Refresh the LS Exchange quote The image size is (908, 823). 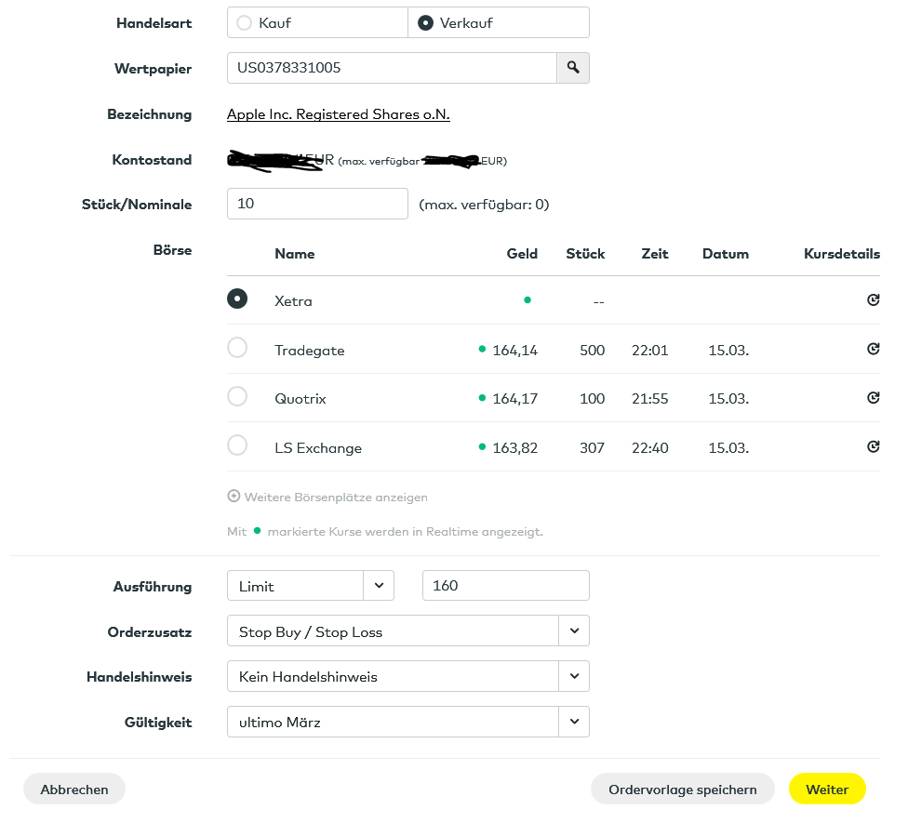tap(873, 447)
